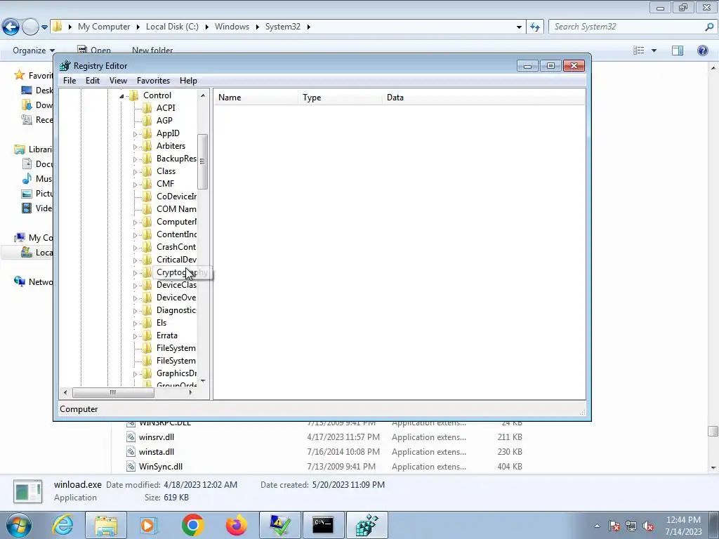Open the Organize menu in Explorer
Screen dimensions: 719x539
(34, 51)
